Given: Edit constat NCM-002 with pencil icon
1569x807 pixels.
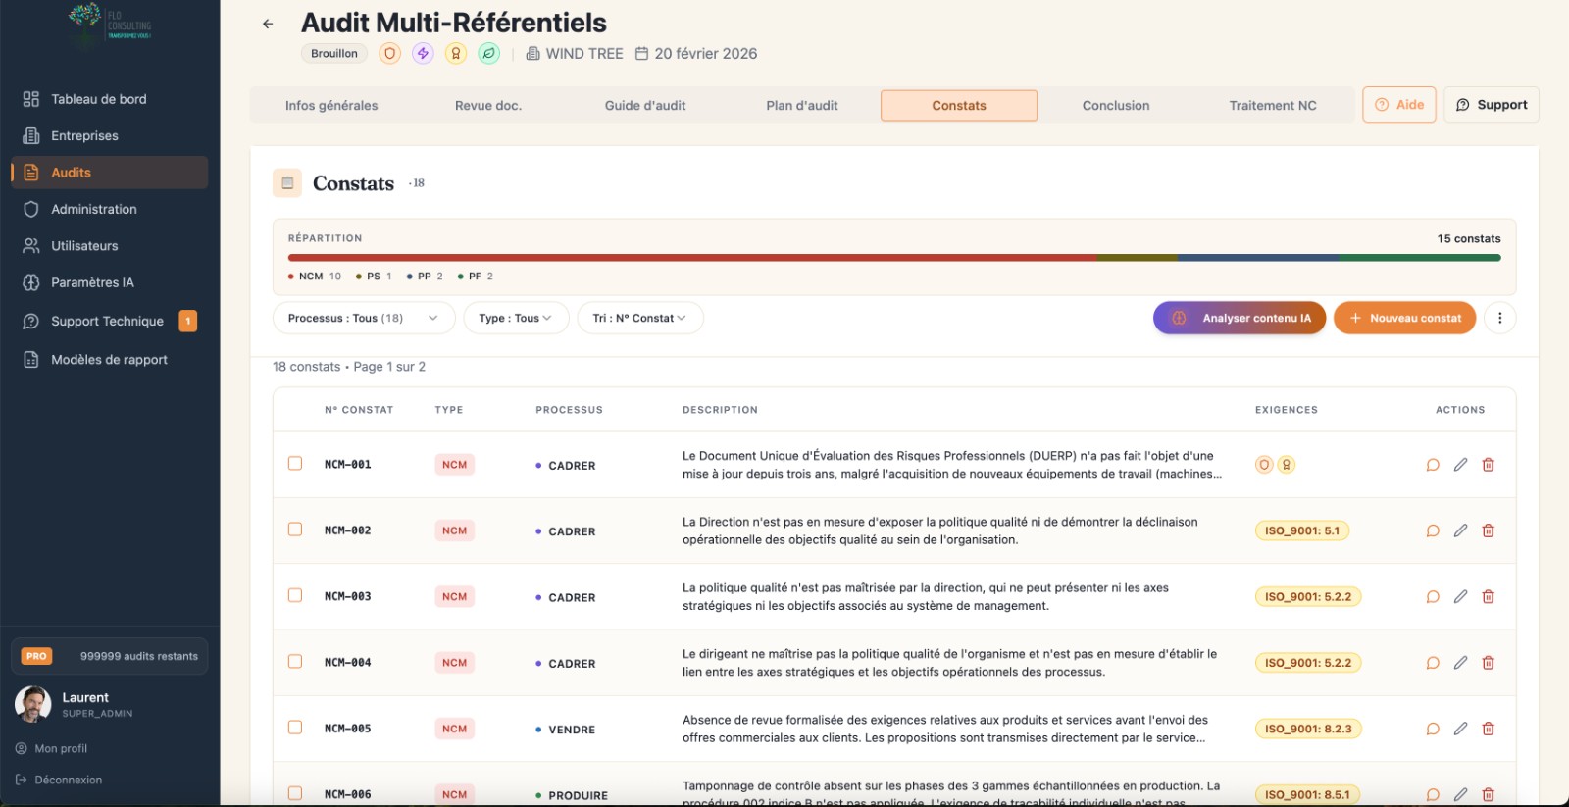Looking at the screenshot, I should [1460, 530].
